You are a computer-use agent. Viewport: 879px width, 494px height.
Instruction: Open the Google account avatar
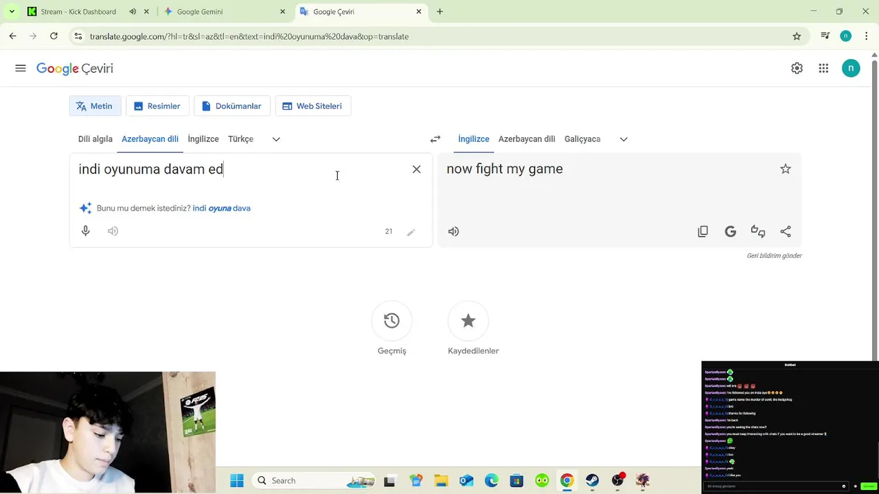pos(851,68)
